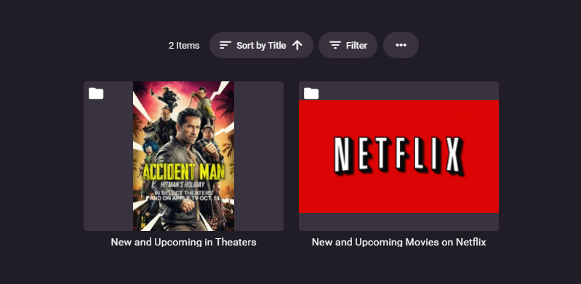The width and height of the screenshot is (581, 284).
Task: Click the ascending arrow in Sort by Title
Action: [x=297, y=45]
